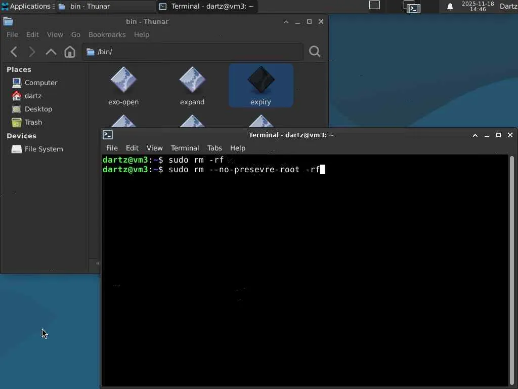
Task: Click the terminal vertical scrollbar
Action: (512, 270)
